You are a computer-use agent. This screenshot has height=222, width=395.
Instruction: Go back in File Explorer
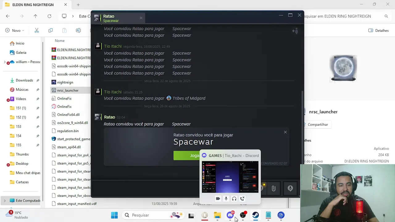8,16
